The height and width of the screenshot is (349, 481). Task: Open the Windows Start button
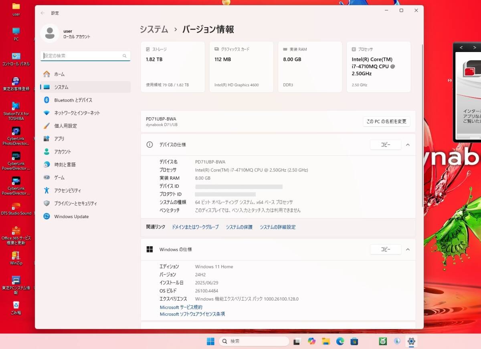point(210,341)
